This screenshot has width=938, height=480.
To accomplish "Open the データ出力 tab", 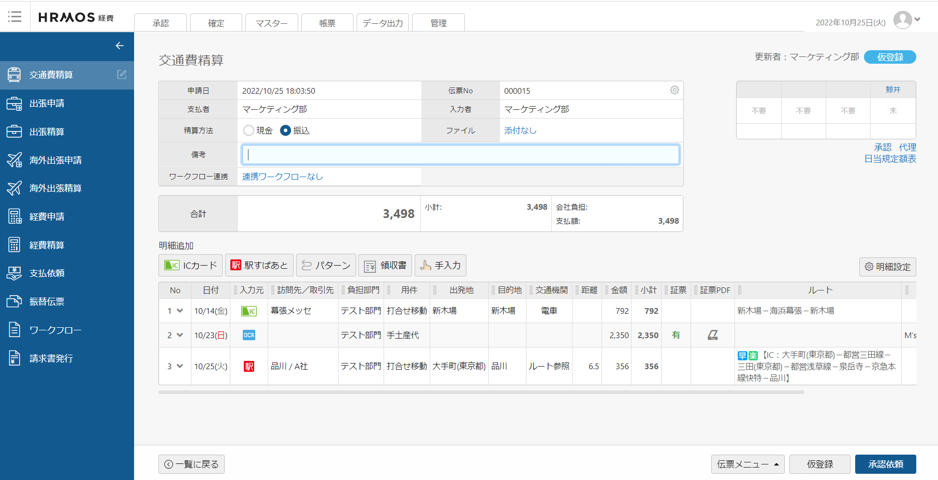I will click(x=383, y=22).
